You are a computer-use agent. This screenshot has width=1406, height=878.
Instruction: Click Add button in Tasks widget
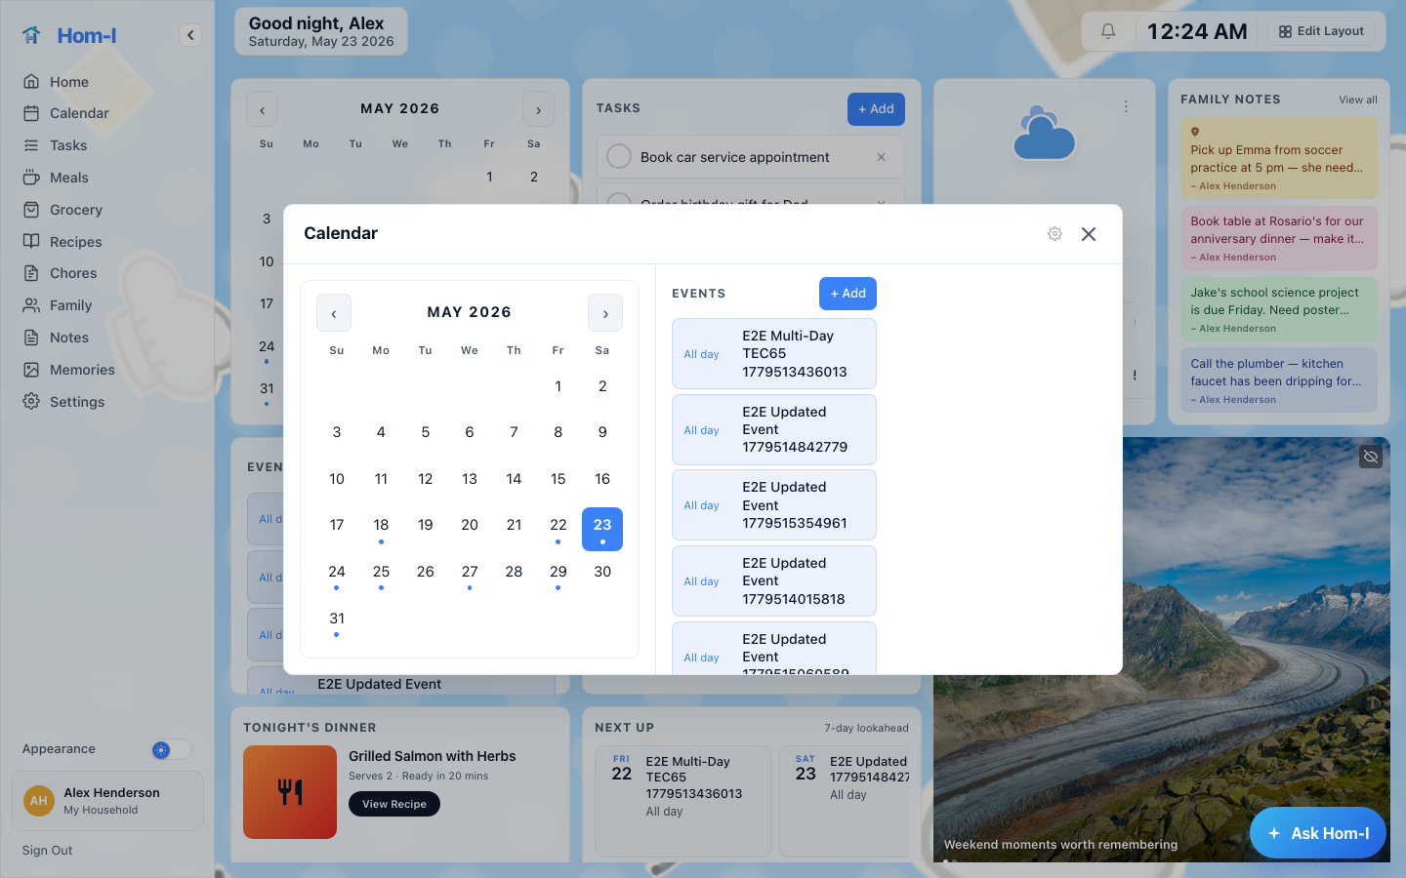(876, 109)
